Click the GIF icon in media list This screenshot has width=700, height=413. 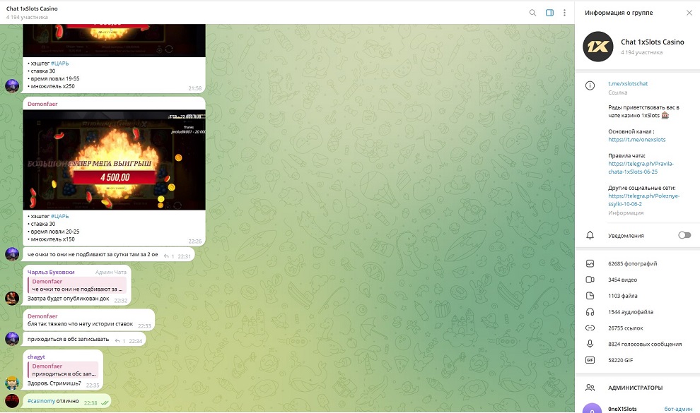(590, 360)
